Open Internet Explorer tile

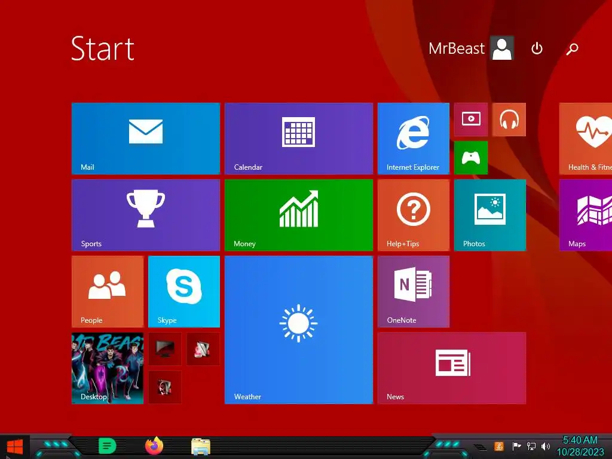point(414,139)
